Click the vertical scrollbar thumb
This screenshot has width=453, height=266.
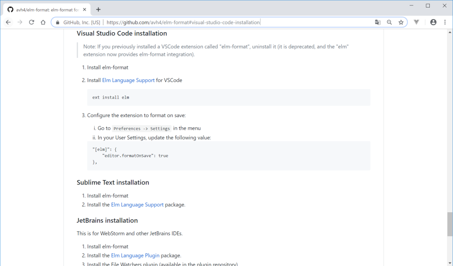coord(449,224)
